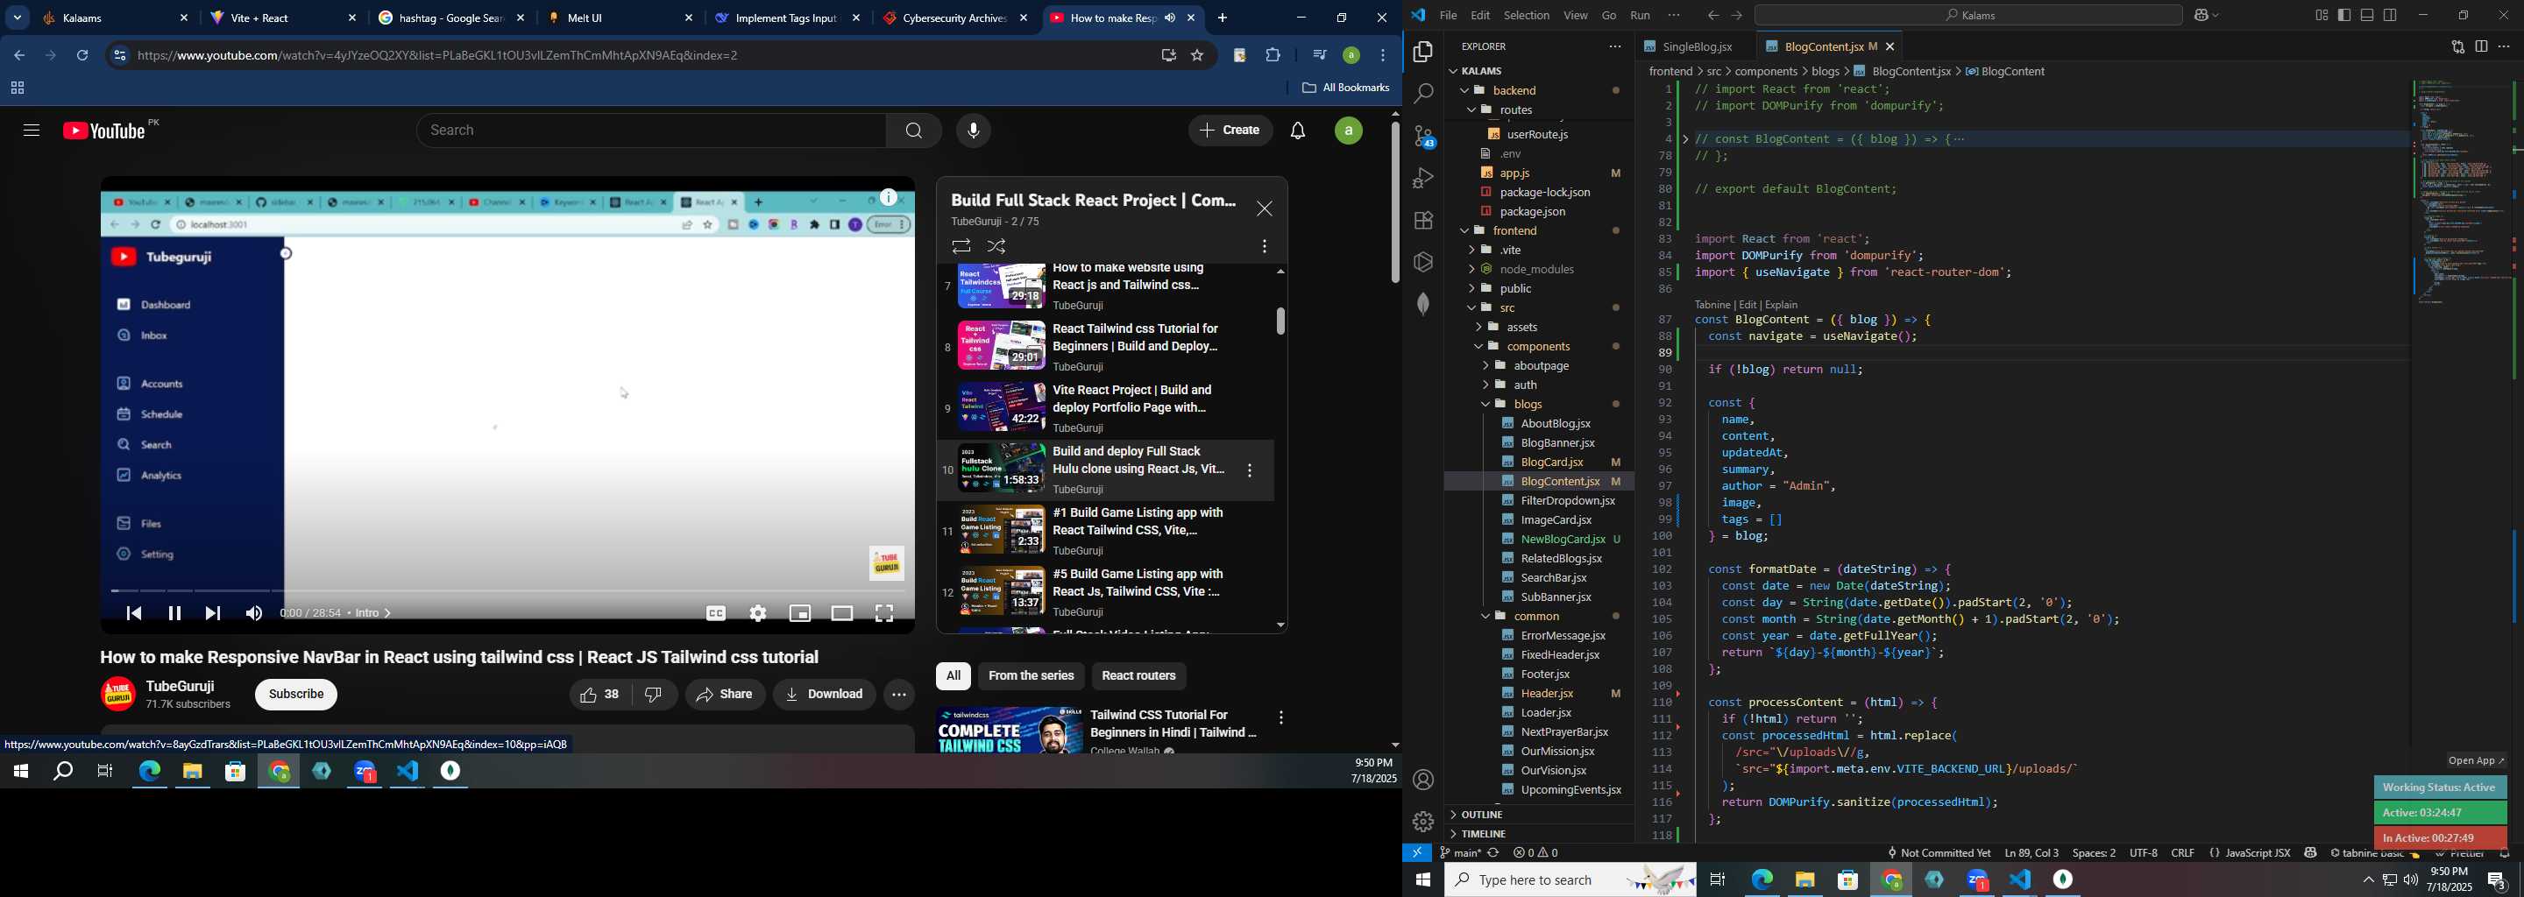Image resolution: width=2524 pixels, height=897 pixels.
Task: Open the Accounts icon in VS Code
Action: click(x=1422, y=780)
